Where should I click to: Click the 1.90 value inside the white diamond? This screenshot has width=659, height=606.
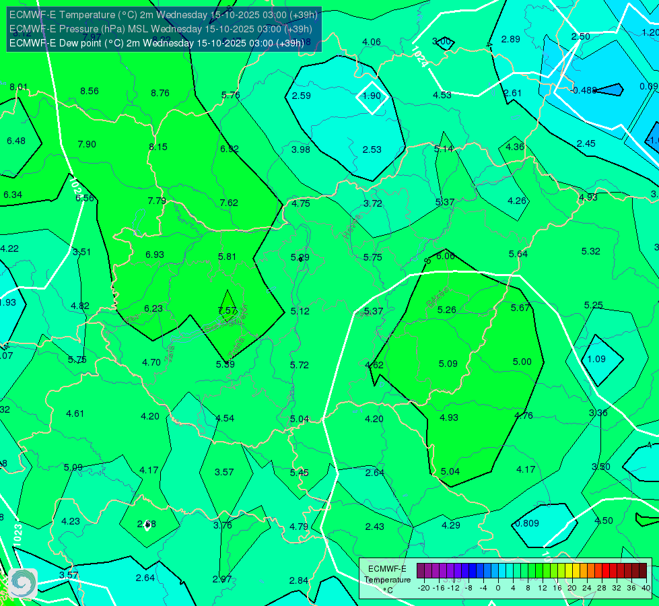[x=372, y=96]
